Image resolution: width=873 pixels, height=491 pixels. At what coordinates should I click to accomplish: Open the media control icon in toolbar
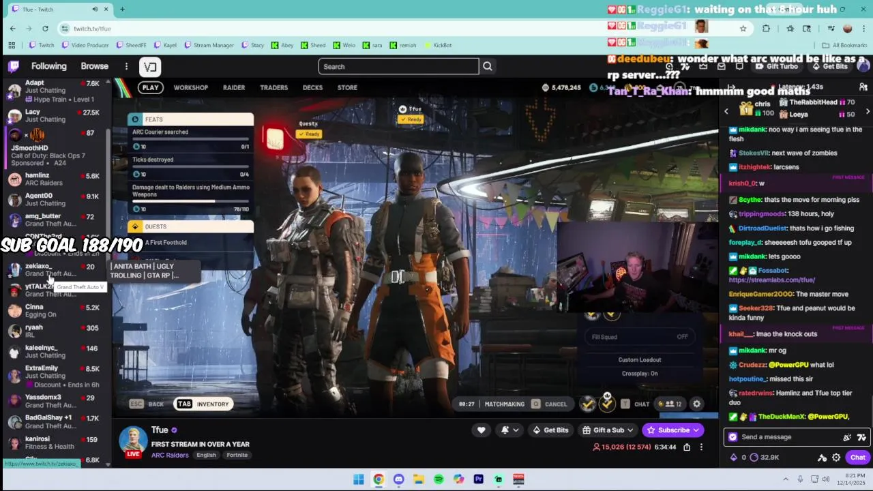831,28
